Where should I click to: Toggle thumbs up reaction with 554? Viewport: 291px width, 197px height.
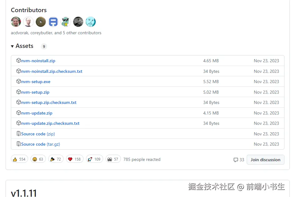[x=19, y=159]
